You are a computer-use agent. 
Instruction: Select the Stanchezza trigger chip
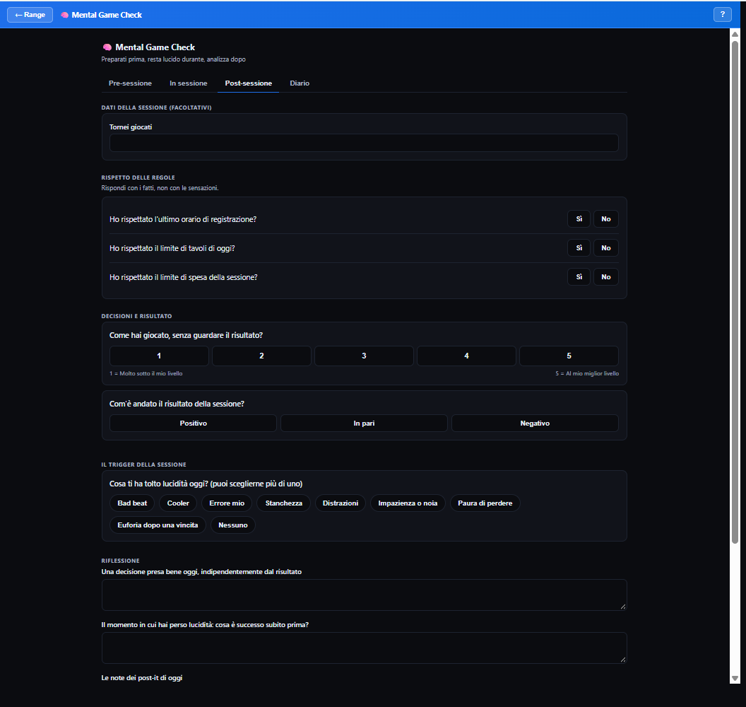283,503
